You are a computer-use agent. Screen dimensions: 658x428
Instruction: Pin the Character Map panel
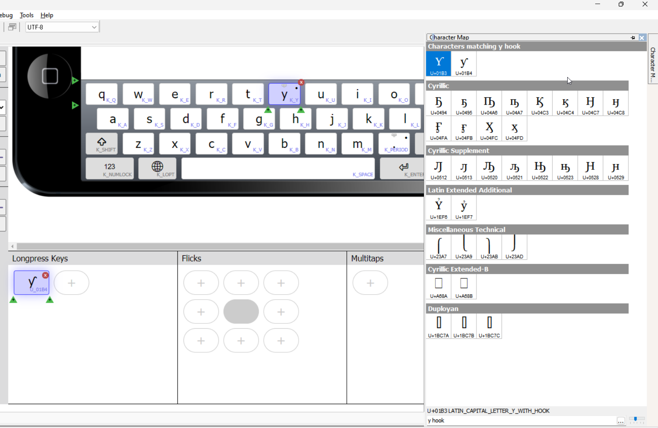coord(633,37)
